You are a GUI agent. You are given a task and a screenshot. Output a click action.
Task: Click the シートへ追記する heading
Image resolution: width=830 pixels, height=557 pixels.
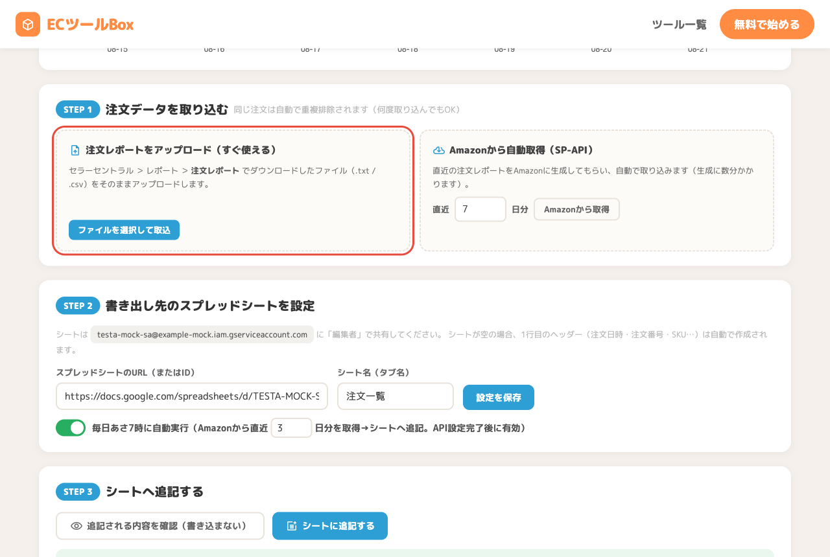(x=154, y=492)
